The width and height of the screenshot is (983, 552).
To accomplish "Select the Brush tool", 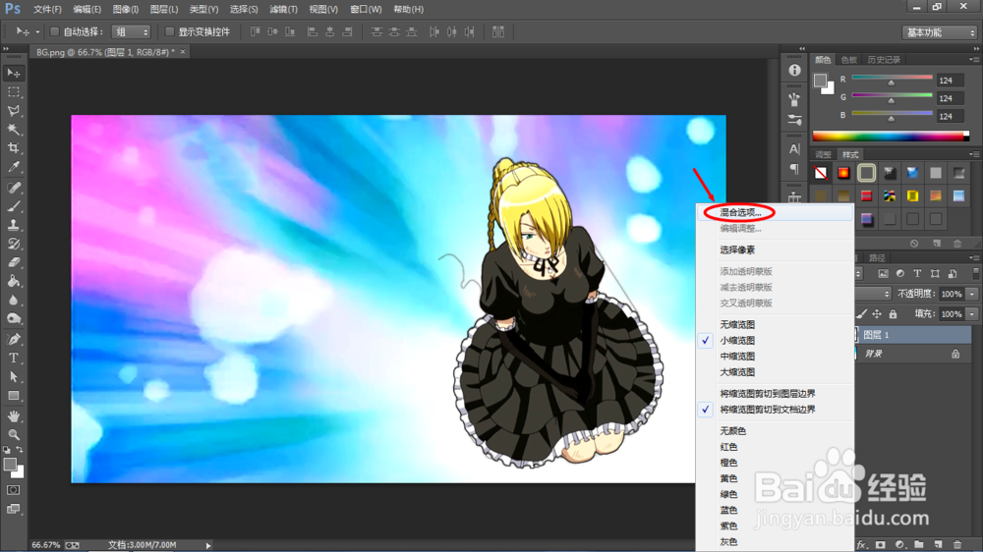I will coord(13,206).
